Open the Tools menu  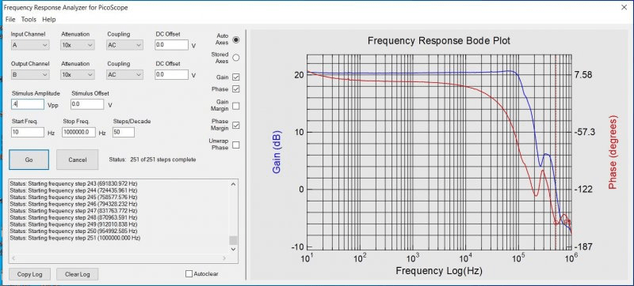(29, 19)
